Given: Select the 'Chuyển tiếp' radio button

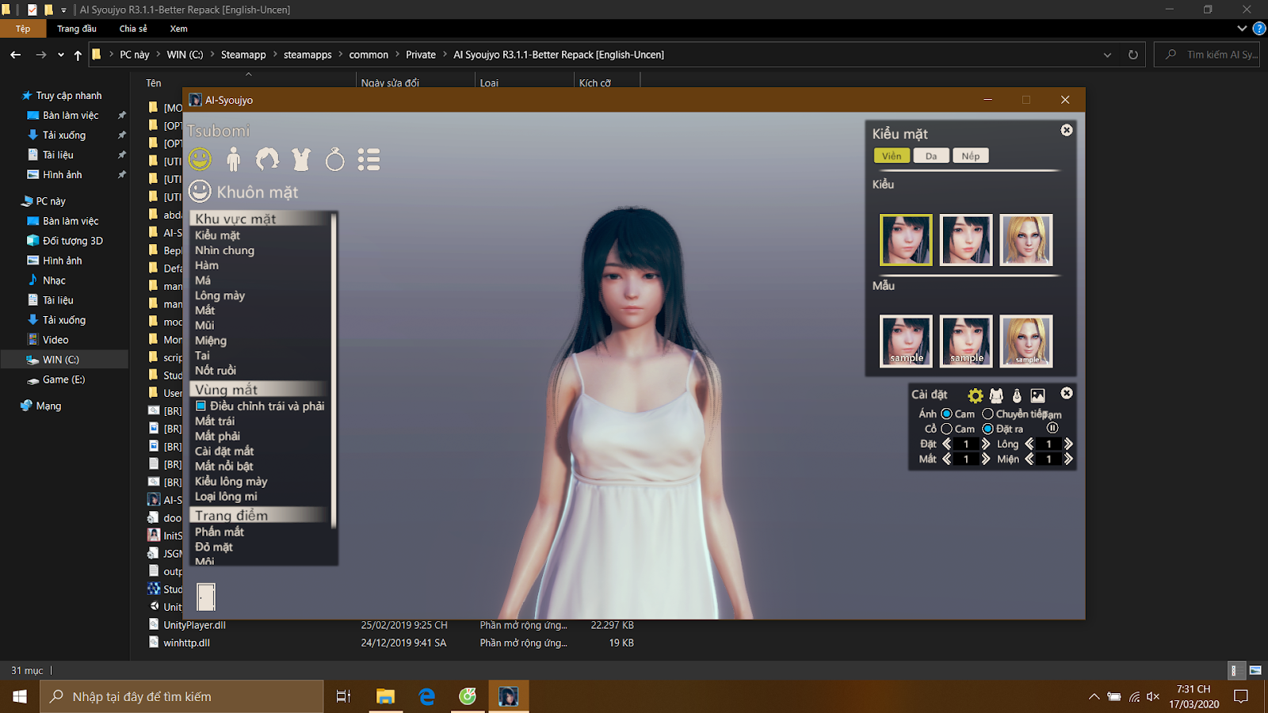Looking at the screenshot, I should point(987,414).
